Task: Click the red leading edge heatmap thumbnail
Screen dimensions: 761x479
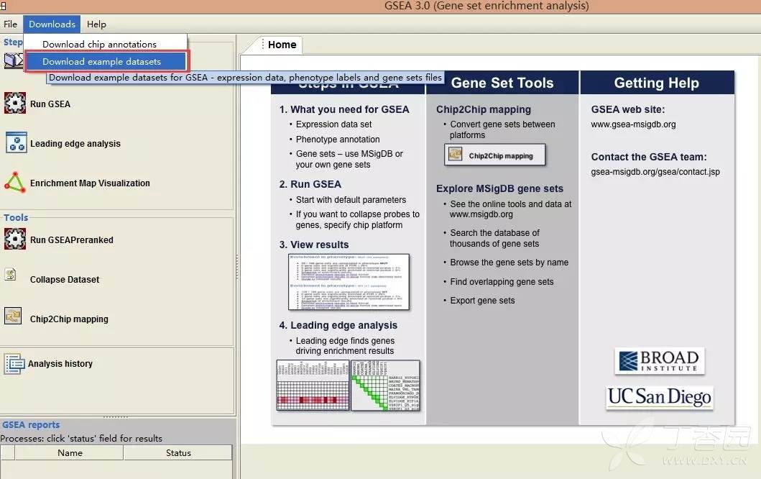Action: [x=313, y=386]
